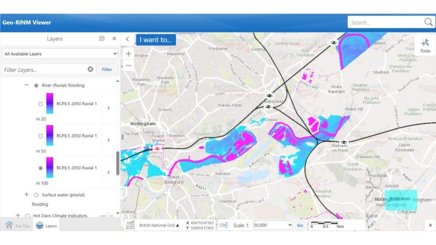Open the Layers panel menu icon

(102, 39)
